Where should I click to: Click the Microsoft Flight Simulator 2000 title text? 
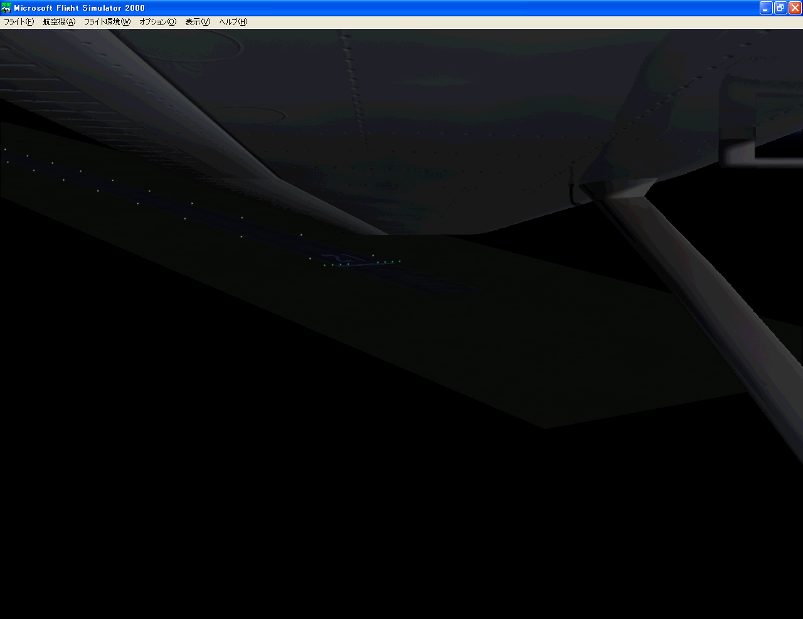[x=80, y=8]
